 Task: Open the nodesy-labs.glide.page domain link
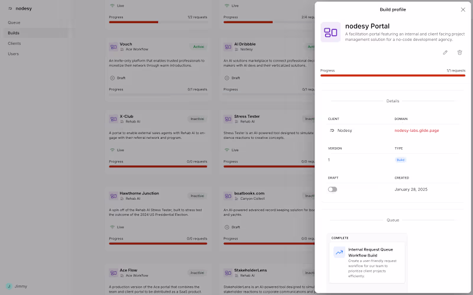pyautogui.click(x=417, y=131)
